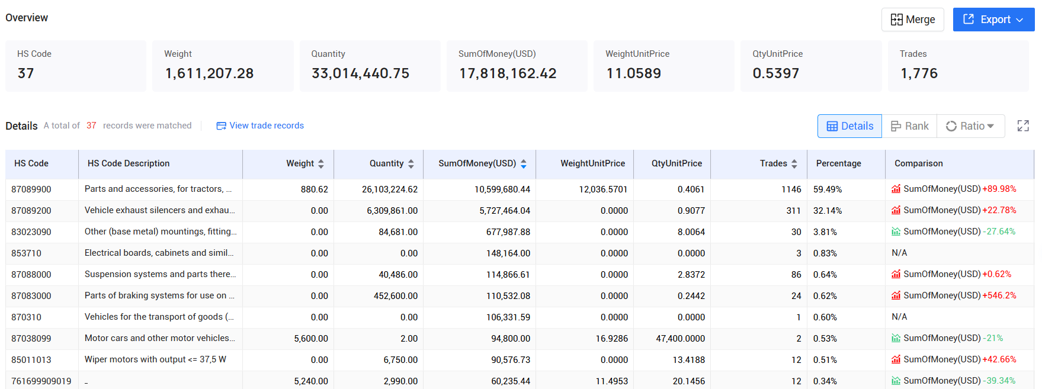Image resolution: width=1042 pixels, height=389 pixels.
Task: Click the +546.2% comparison value
Action: (x=999, y=295)
